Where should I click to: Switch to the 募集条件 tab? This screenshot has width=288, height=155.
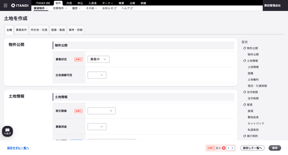21,30
